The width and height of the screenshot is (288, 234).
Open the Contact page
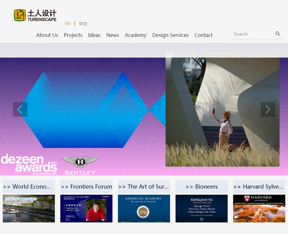[x=203, y=35]
